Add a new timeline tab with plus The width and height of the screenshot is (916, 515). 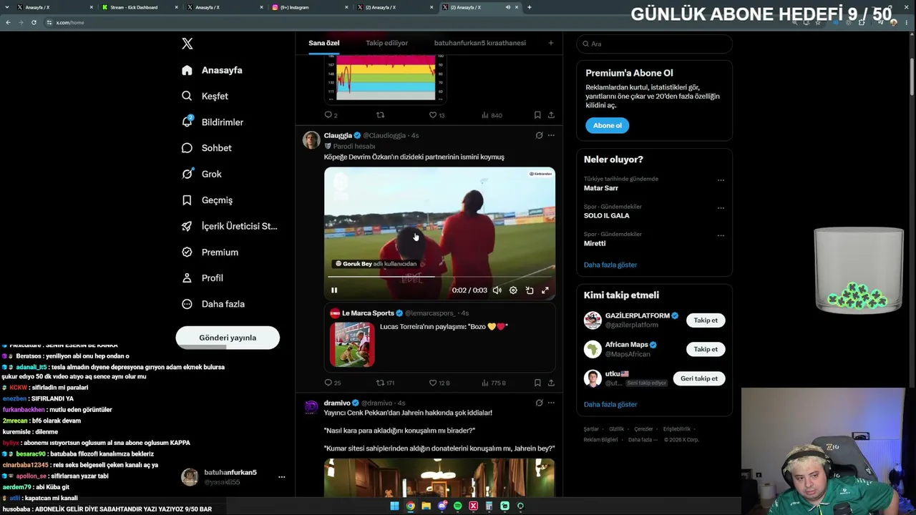550,43
